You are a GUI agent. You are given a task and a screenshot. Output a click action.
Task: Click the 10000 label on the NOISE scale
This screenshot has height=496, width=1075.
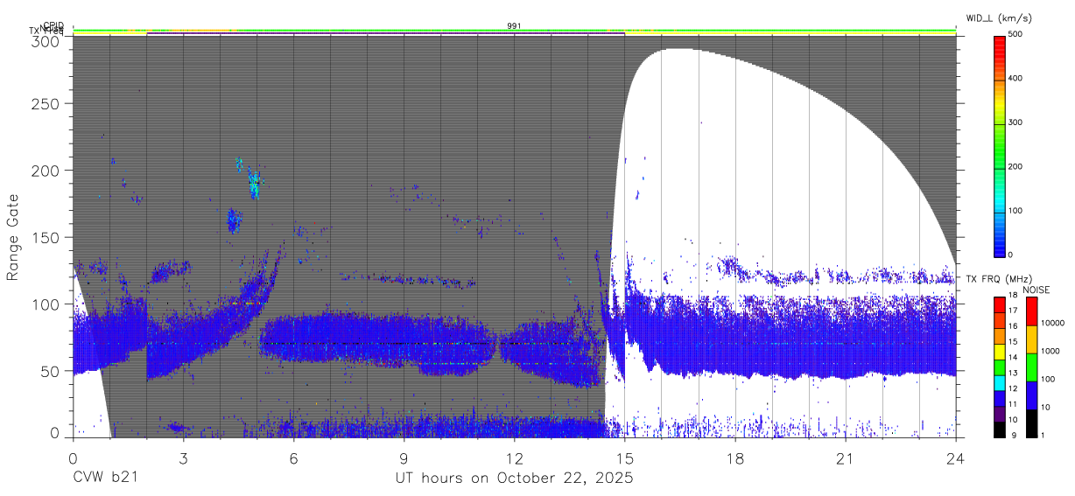[1051, 324]
